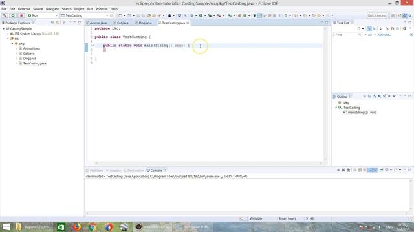The width and height of the screenshot is (414, 232).
Task: Collapse the pkg package node
Action: (12, 44)
